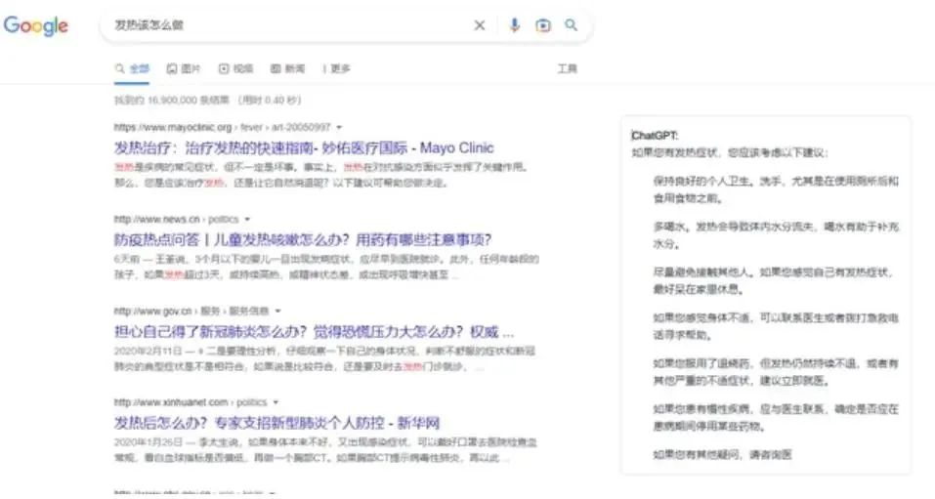Image resolution: width=935 pixels, height=499 pixels.
Task: Open search by image camera icon
Action: click(543, 26)
